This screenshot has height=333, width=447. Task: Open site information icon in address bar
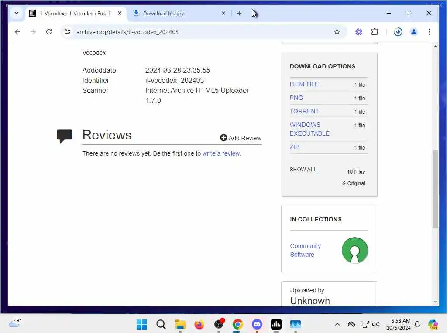[68, 32]
